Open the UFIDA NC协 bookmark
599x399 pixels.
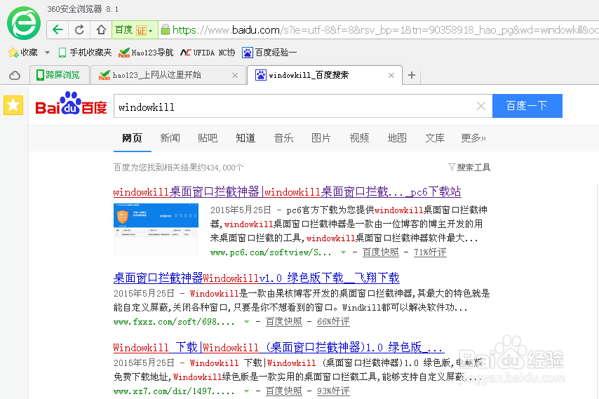point(208,53)
